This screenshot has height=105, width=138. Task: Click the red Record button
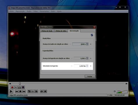tap(12, 87)
